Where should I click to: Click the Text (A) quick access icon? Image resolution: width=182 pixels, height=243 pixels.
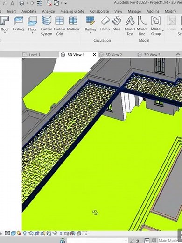coord(12,3)
